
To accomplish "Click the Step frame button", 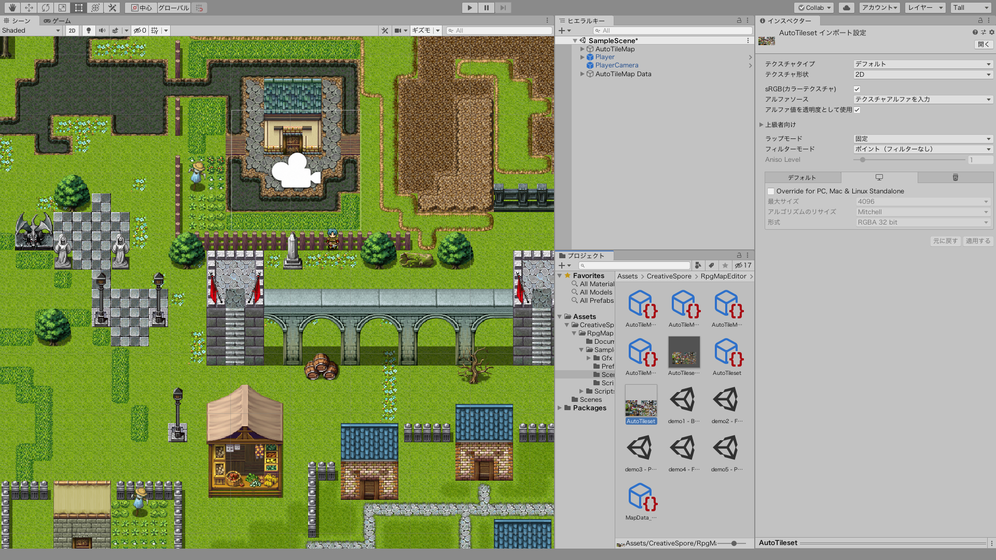I will (x=503, y=8).
